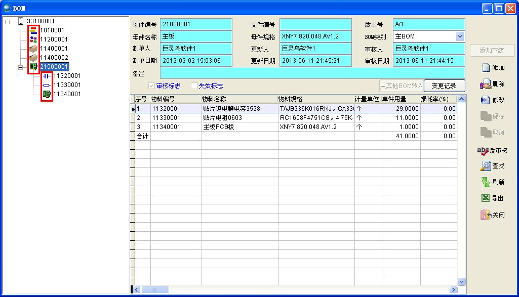Collapse the 33100001 root tree node
Image resolution: width=519 pixels, height=297 pixels.
tap(7, 21)
